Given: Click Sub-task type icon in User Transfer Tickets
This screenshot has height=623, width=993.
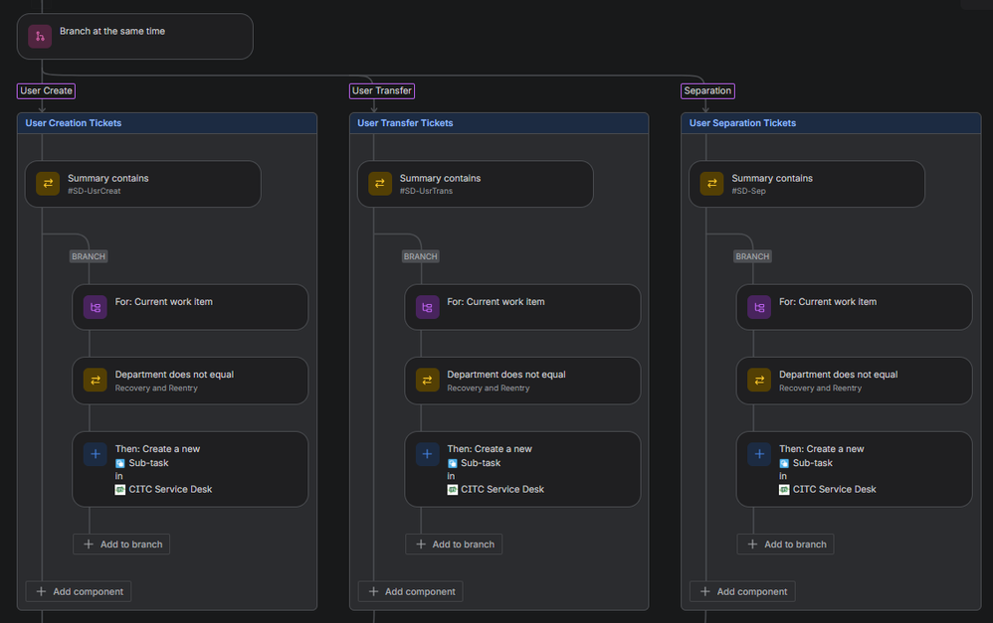Looking at the screenshot, I should coord(452,464).
